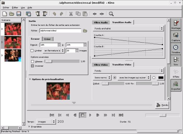This screenshot has width=183, height=134.
Task: Switch to Montage mode in the sidebar
Action: tap(176, 24)
